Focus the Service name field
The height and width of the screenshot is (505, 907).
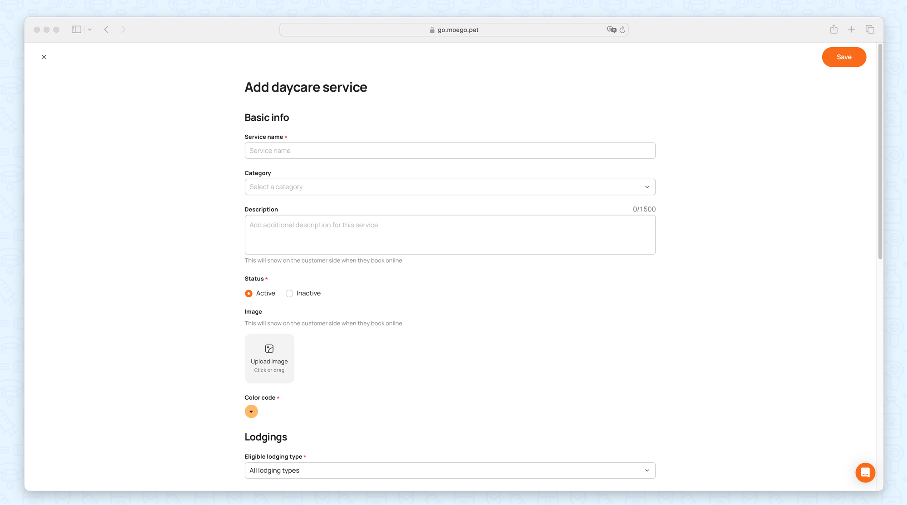coord(450,151)
